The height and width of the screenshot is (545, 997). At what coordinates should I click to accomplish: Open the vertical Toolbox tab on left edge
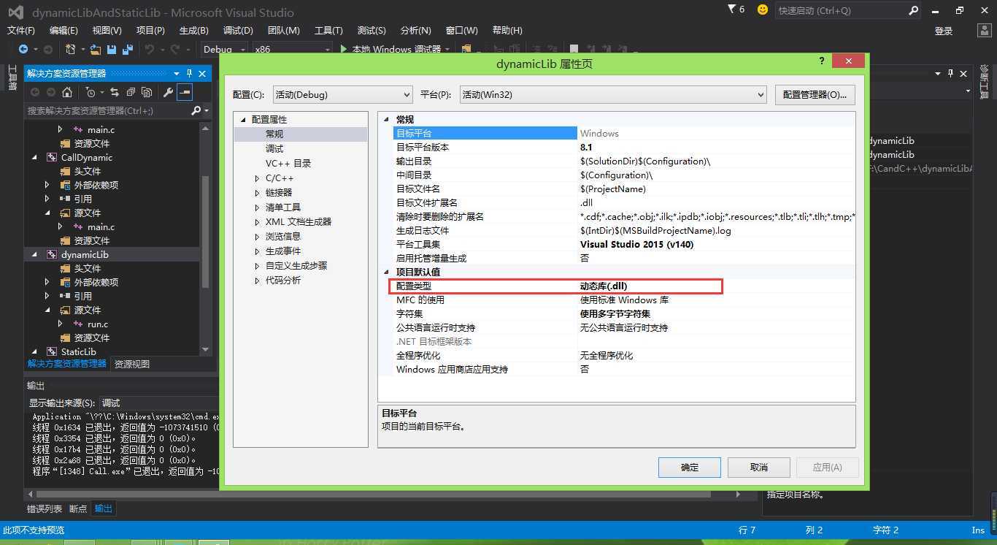pos(12,78)
